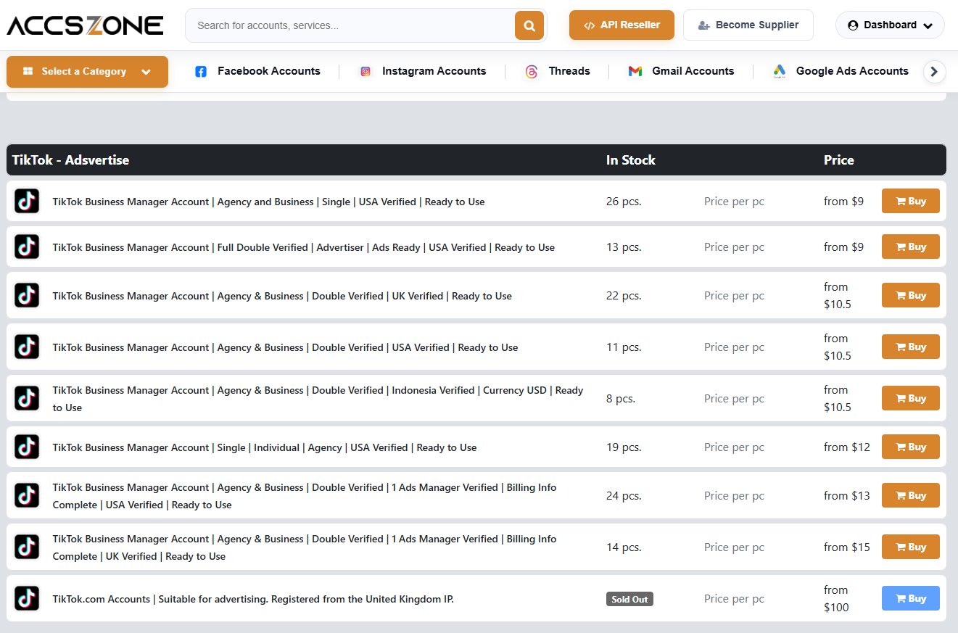The width and height of the screenshot is (958, 633).
Task: Open the Threads category
Action: click(x=569, y=71)
